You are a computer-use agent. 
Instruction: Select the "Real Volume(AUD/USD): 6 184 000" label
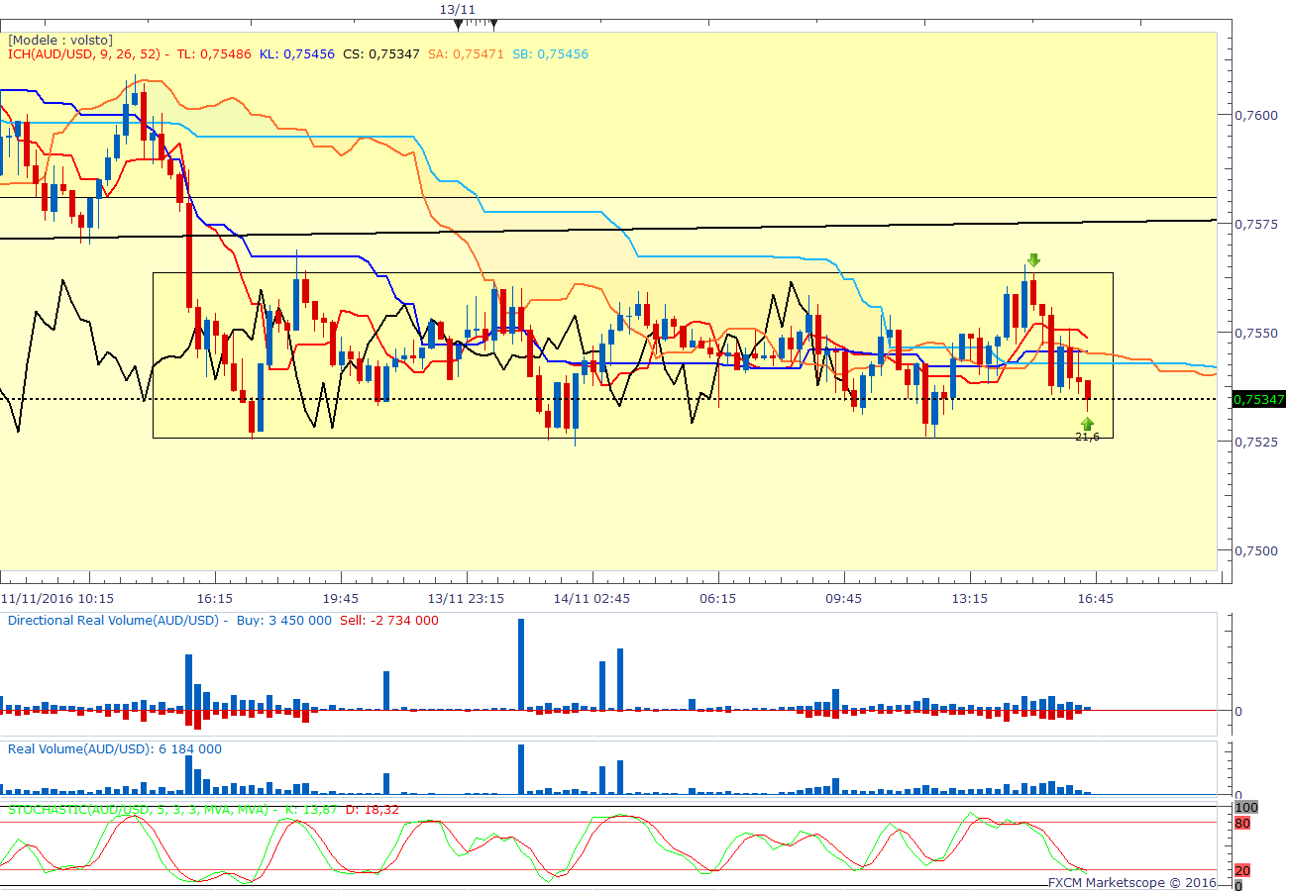[x=115, y=749]
